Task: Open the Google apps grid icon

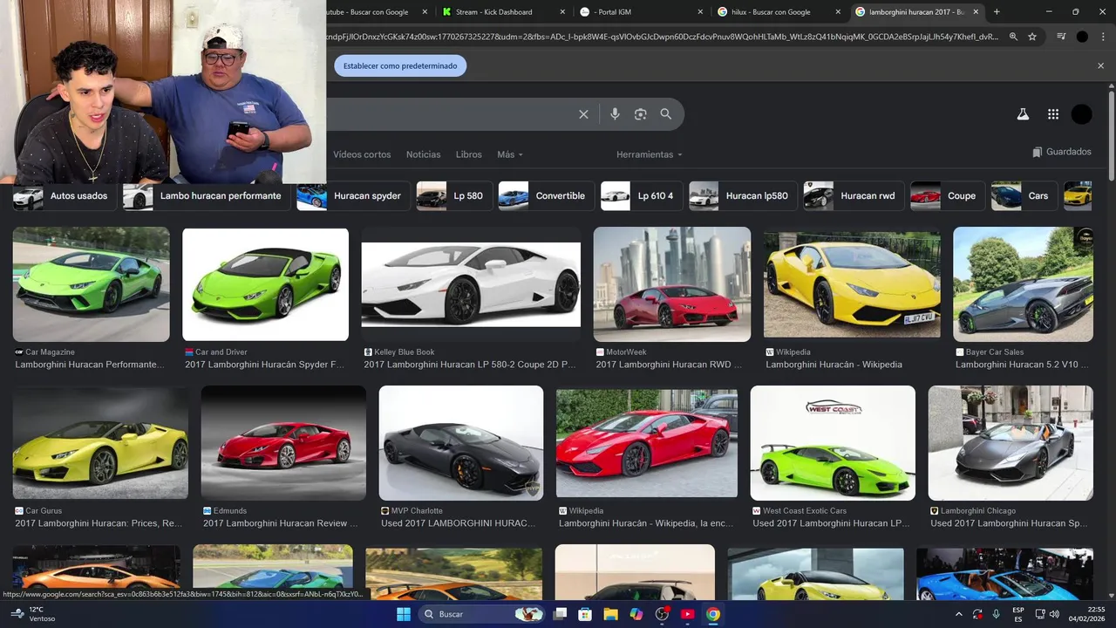Action: coord(1053,114)
